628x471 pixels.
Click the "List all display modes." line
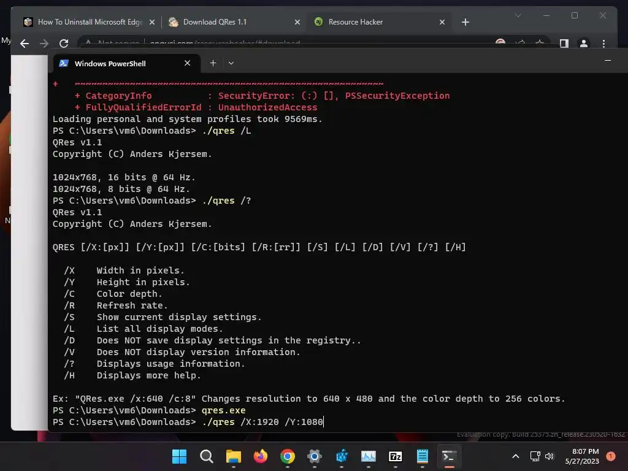point(160,329)
